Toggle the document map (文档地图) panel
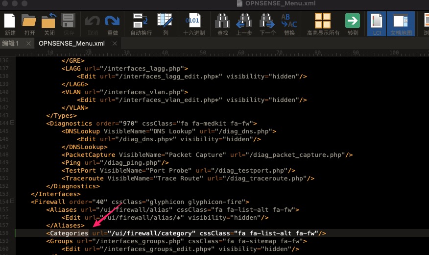The image size is (429, 255). tap(401, 22)
